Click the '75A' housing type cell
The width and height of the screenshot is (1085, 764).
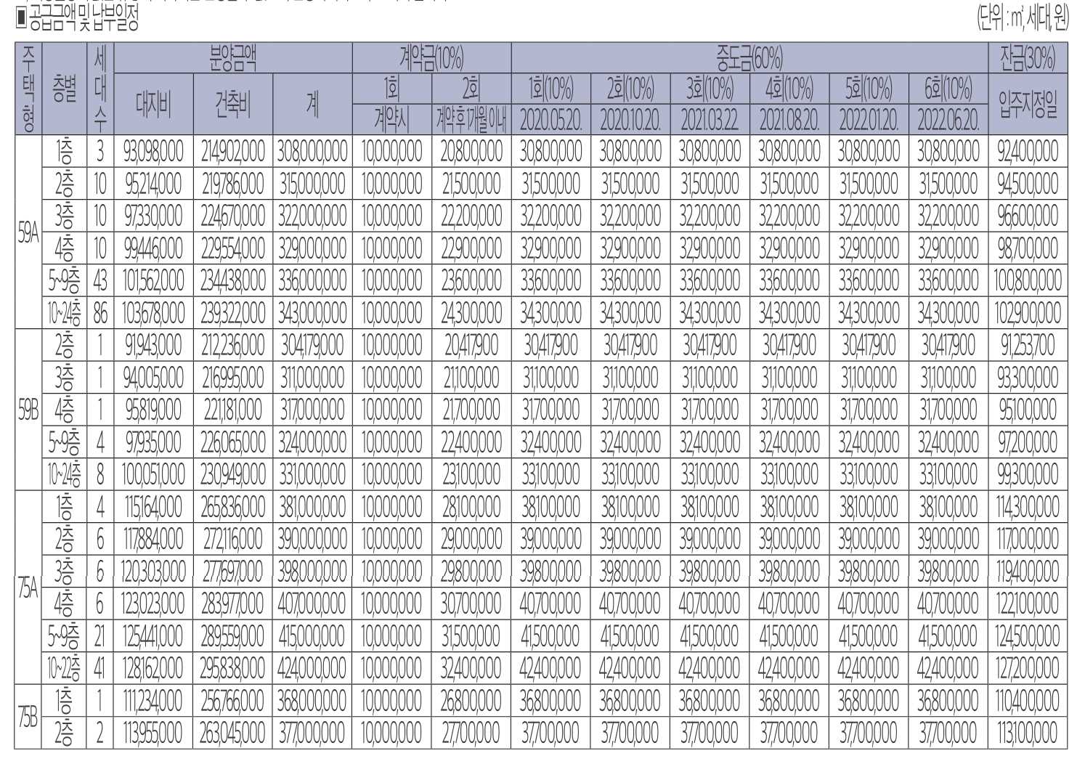(28, 587)
